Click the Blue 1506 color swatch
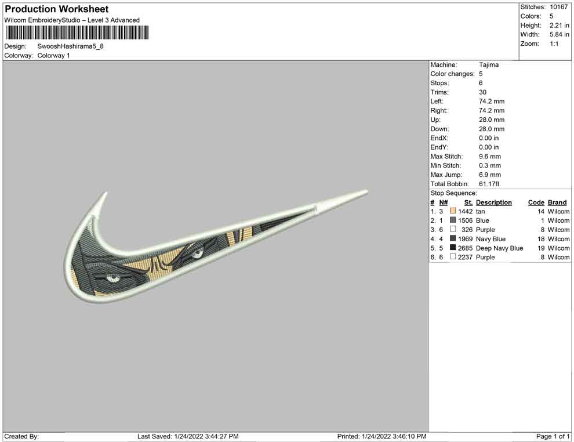574x442 pixels. 453,220
